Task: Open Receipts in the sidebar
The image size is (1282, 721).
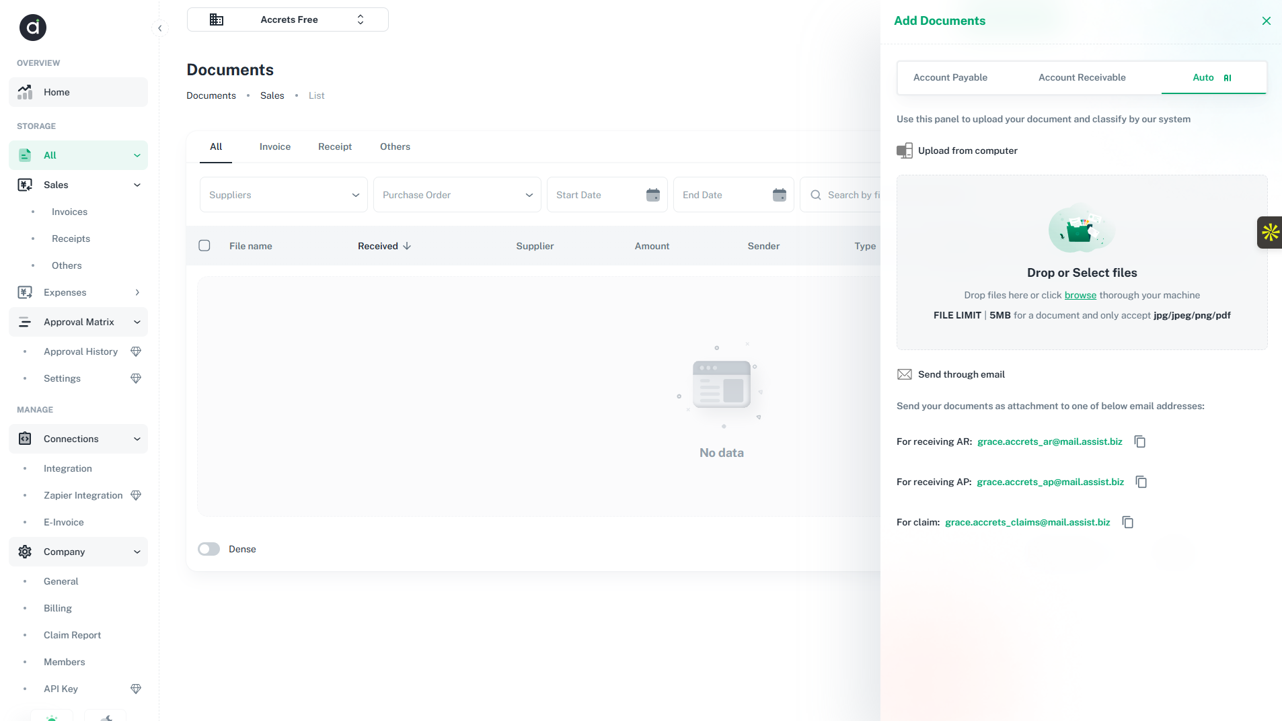Action: coord(71,239)
